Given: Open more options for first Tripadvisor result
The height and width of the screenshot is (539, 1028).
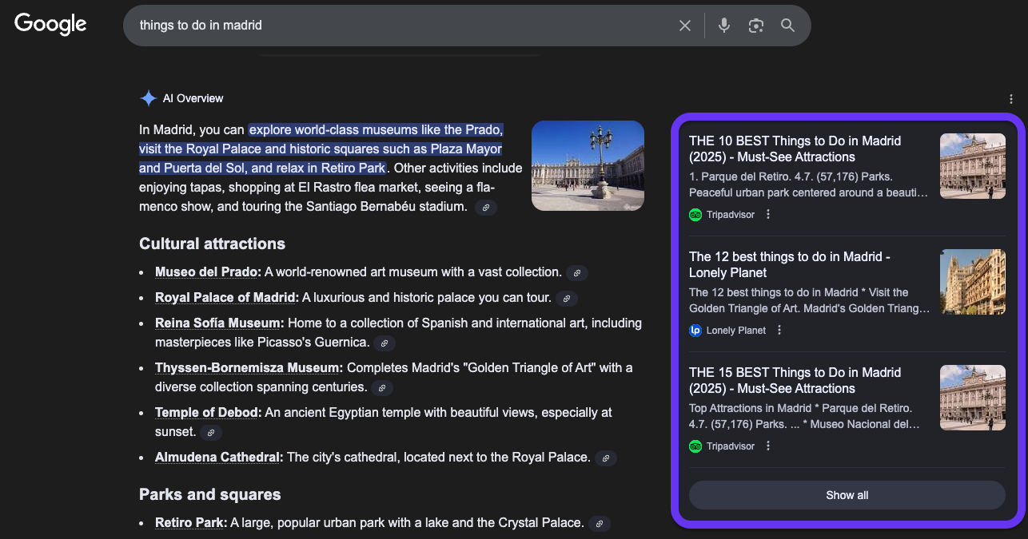Looking at the screenshot, I should 768,215.
